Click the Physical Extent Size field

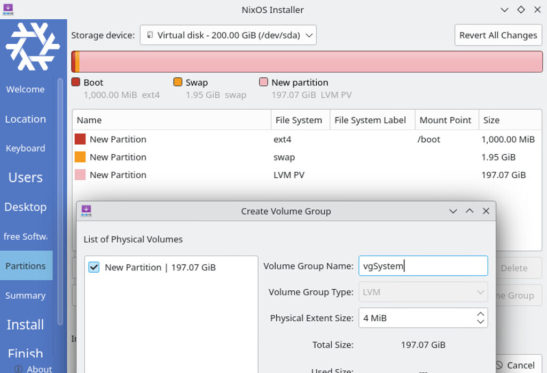click(x=423, y=318)
